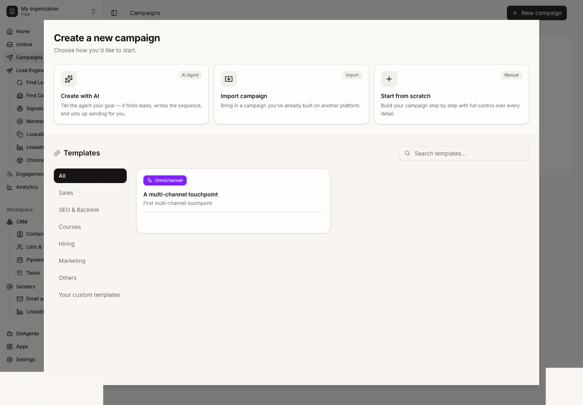Viewport: 583px width, 405px height.
Task: Click the LinkedIn icon under Senders
Action: [20, 312]
